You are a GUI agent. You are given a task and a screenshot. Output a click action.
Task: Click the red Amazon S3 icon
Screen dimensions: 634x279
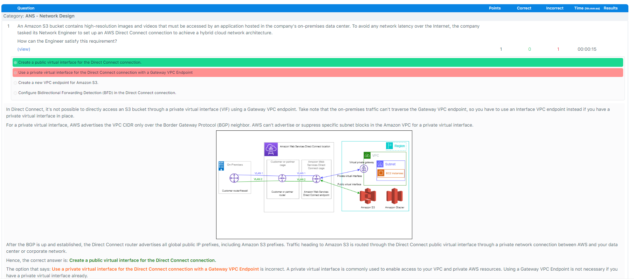pyautogui.click(x=368, y=196)
